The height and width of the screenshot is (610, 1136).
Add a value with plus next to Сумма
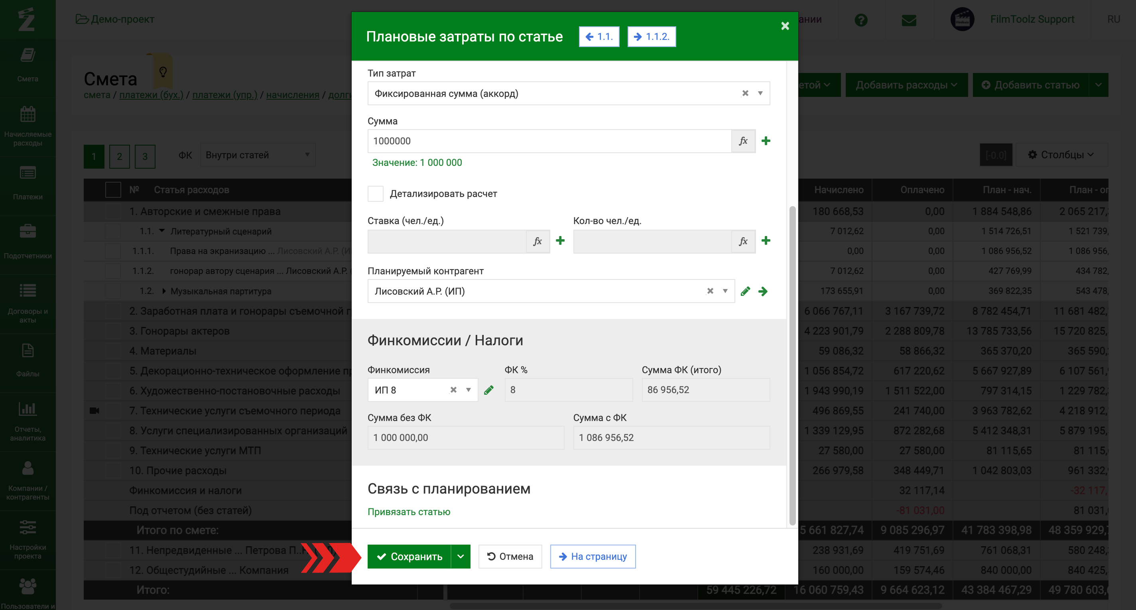pyautogui.click(x=766, y=141)
